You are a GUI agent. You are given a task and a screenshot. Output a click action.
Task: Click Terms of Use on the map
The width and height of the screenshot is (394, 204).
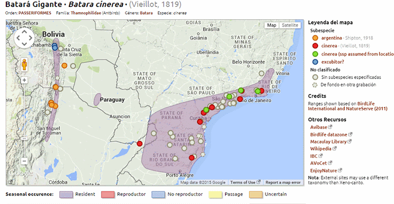pyautogui.click(x=242, y=182)
